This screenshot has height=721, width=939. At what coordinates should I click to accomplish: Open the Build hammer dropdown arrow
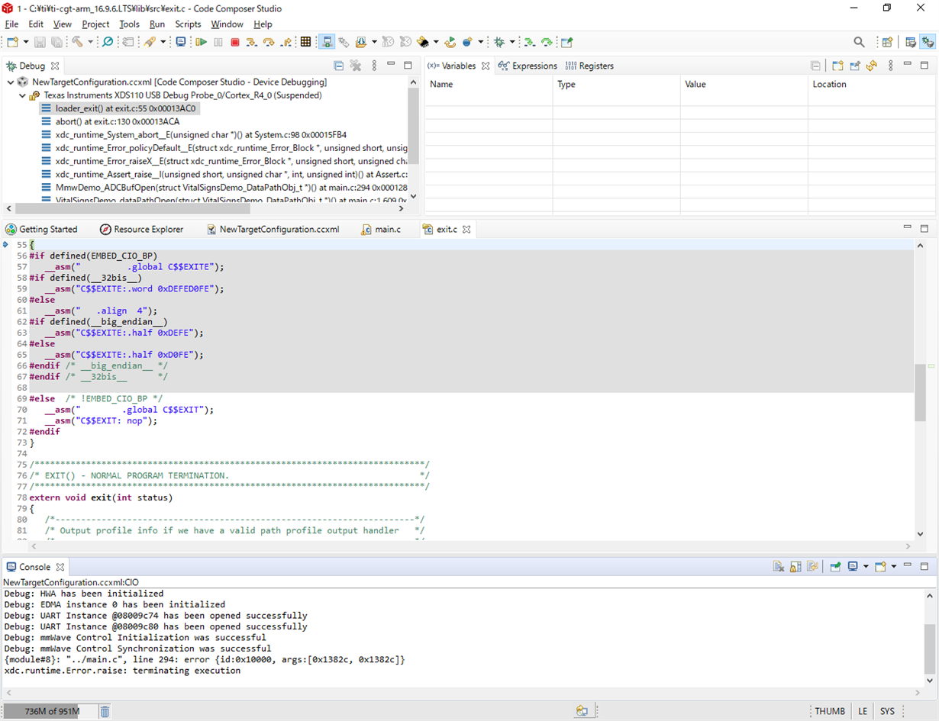click(x=90, y=42)
